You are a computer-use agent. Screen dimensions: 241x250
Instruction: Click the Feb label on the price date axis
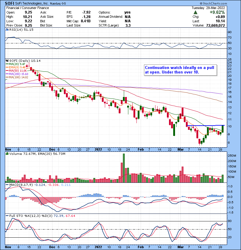coord(141,150)
